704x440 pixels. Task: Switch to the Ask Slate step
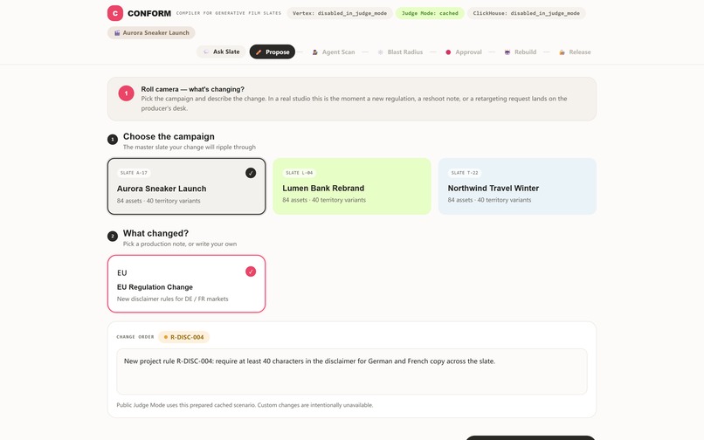pos(221,52)
